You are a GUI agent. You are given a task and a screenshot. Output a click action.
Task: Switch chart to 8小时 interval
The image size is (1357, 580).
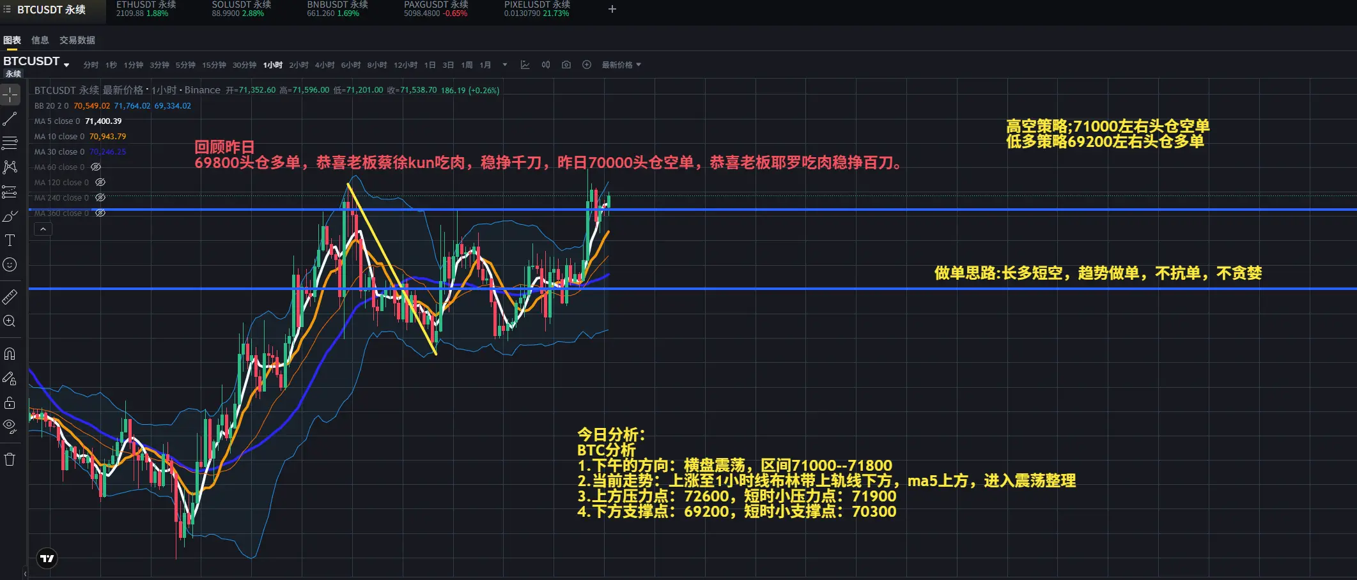pyautogui.click(x=377, y=65)
